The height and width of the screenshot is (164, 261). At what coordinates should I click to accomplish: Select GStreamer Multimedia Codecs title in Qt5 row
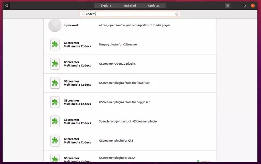(x=77, y=141)
